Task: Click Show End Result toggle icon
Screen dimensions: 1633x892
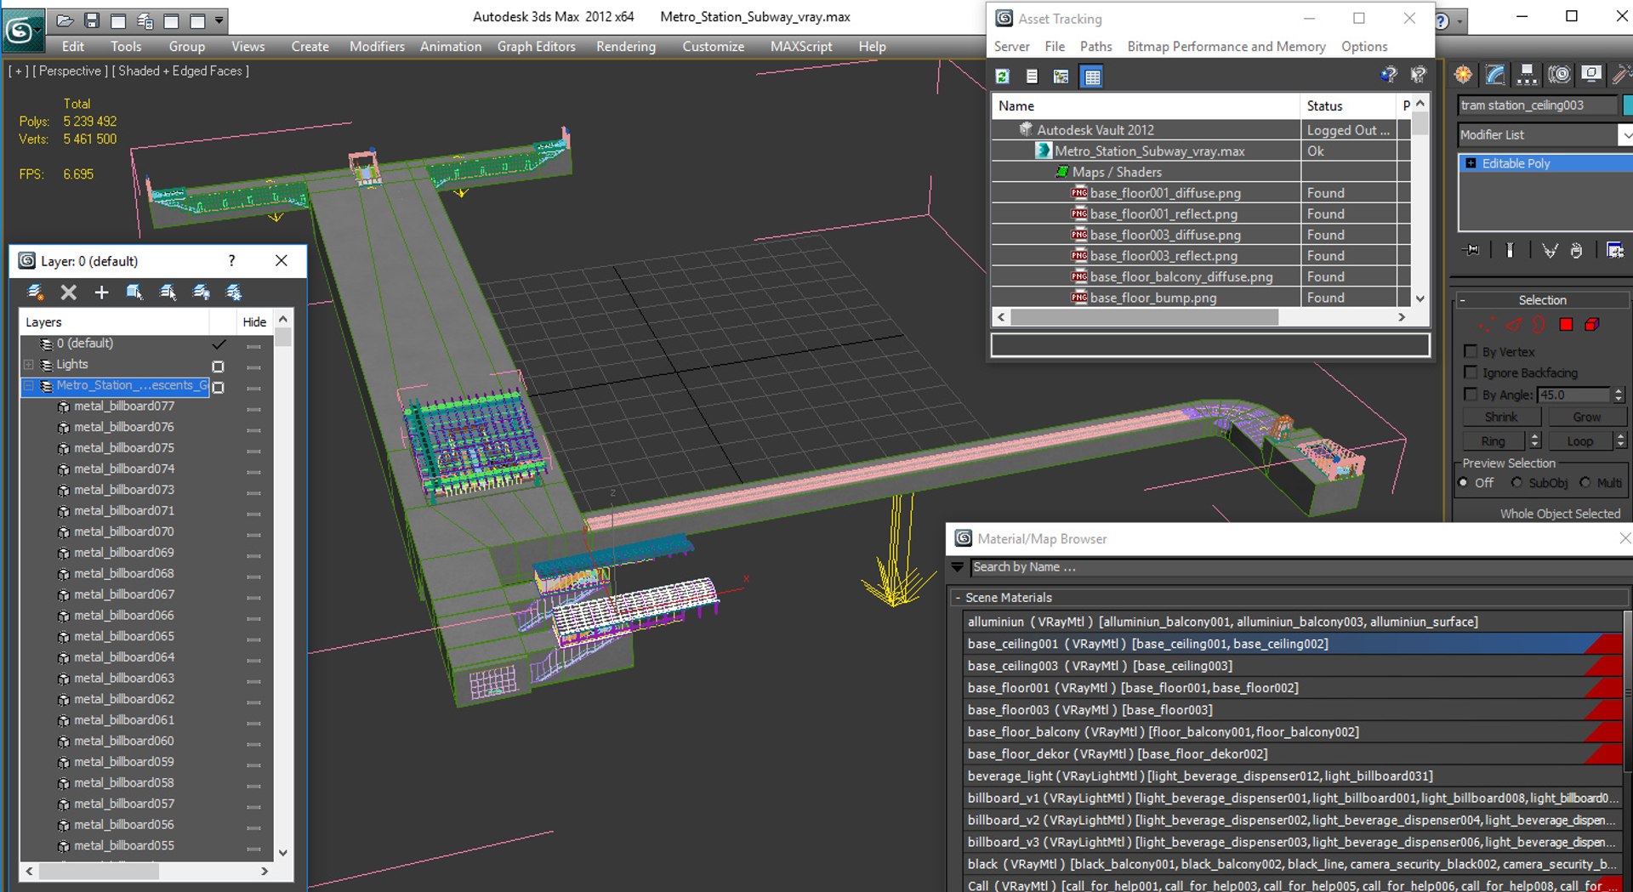Action: 1510,250
